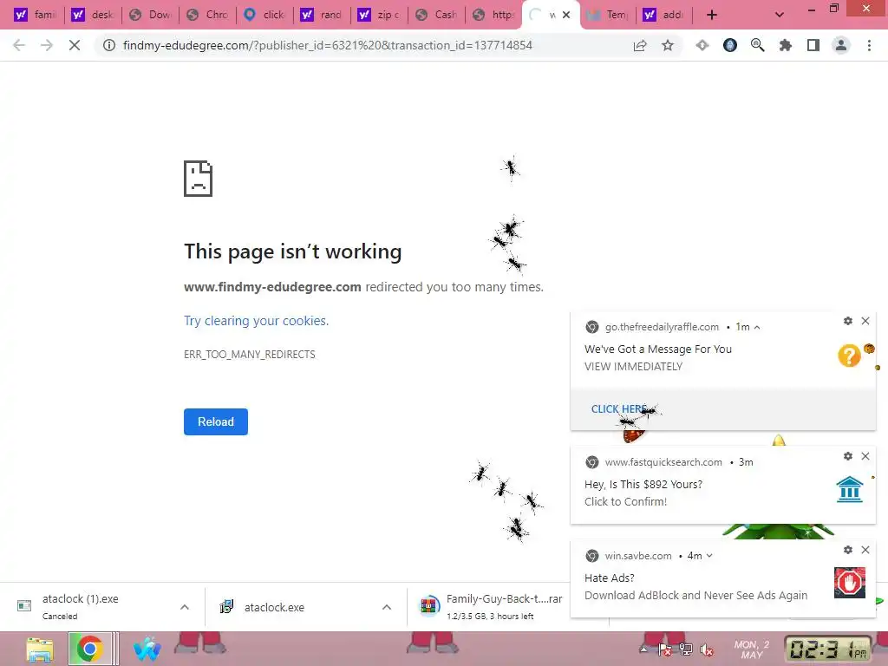
Task: Click the red stop-hand AdBlock icon
Action: coord(850,582)
